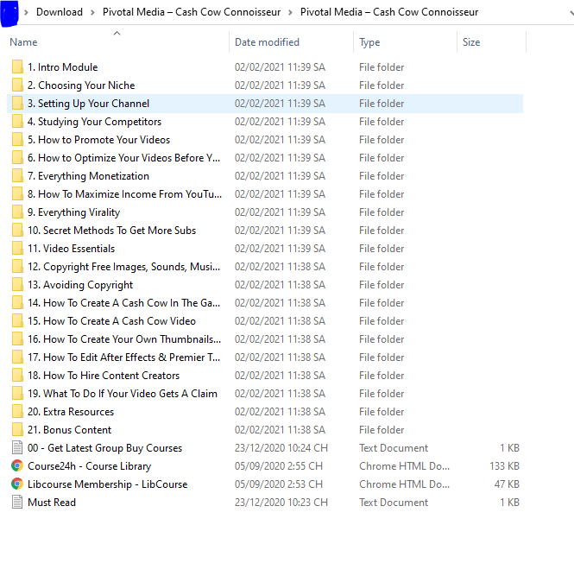Click the Chrome icon for Libcourse Membership file
This screenshot has height=563, width=574.
coord(17,484)
